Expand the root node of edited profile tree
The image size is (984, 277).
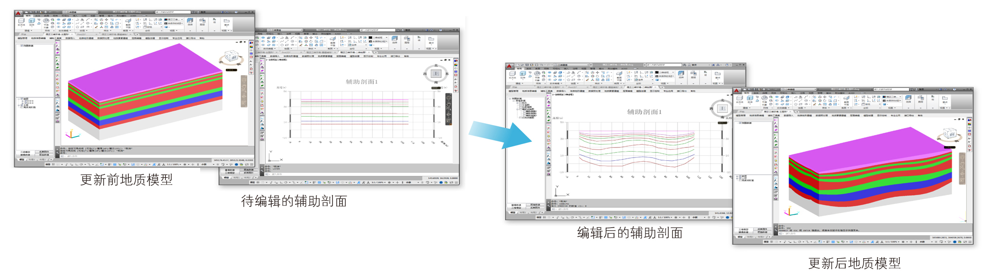click(x=509, y=98)
